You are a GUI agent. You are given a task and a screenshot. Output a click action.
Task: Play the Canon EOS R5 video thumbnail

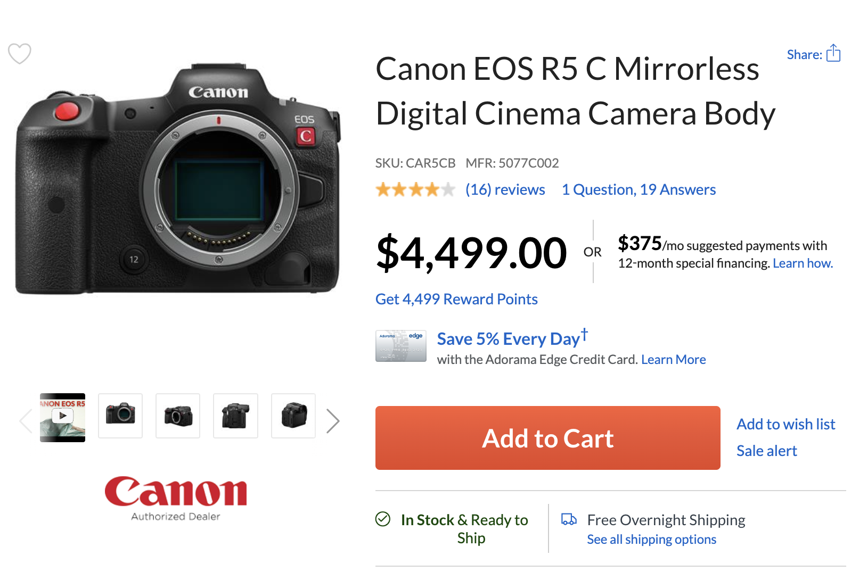[62, 417]
